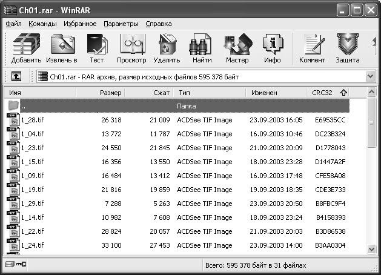Open the Файл menu

pyautogui.click(x=13, y=24)
